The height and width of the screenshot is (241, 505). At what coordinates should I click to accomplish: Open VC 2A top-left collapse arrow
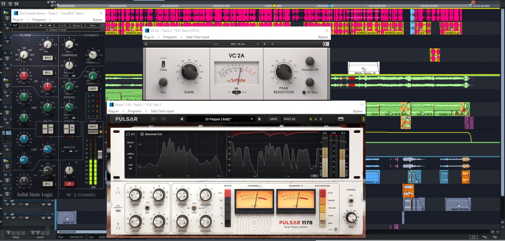[146, 44]
